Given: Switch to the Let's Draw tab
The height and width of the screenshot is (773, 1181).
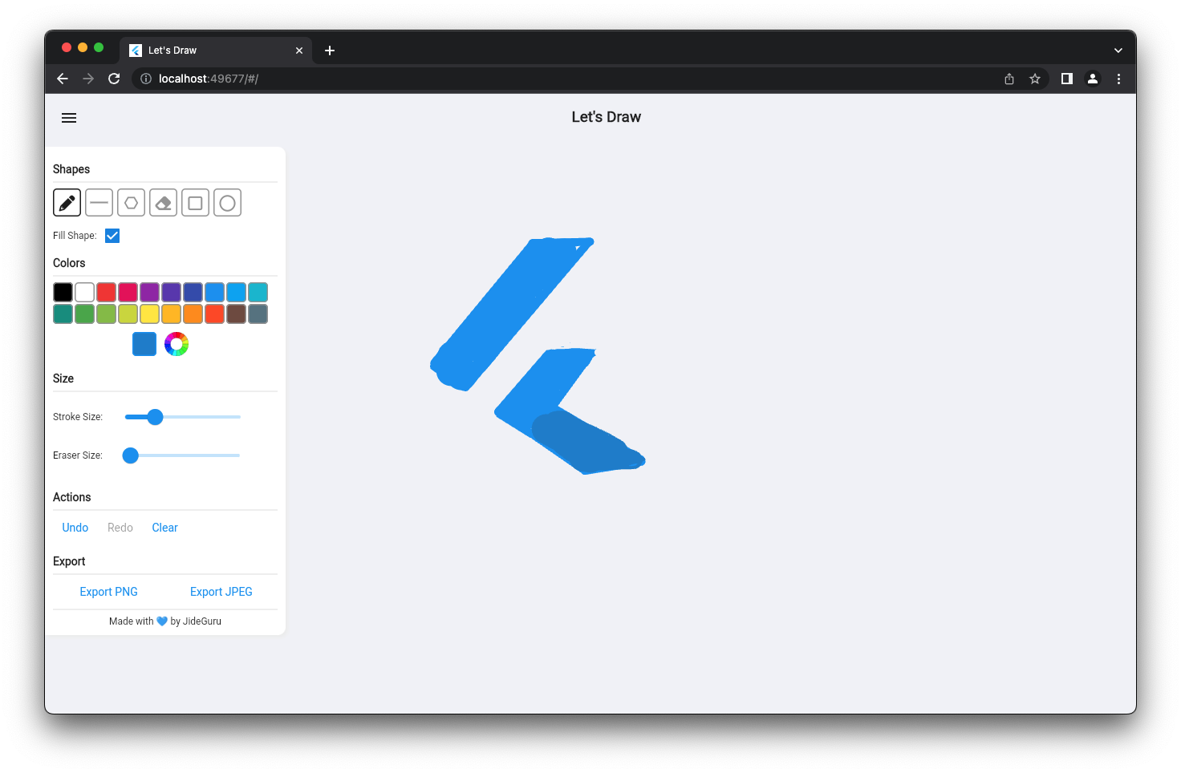Looking at the screenshot, I should click(215, 51).
